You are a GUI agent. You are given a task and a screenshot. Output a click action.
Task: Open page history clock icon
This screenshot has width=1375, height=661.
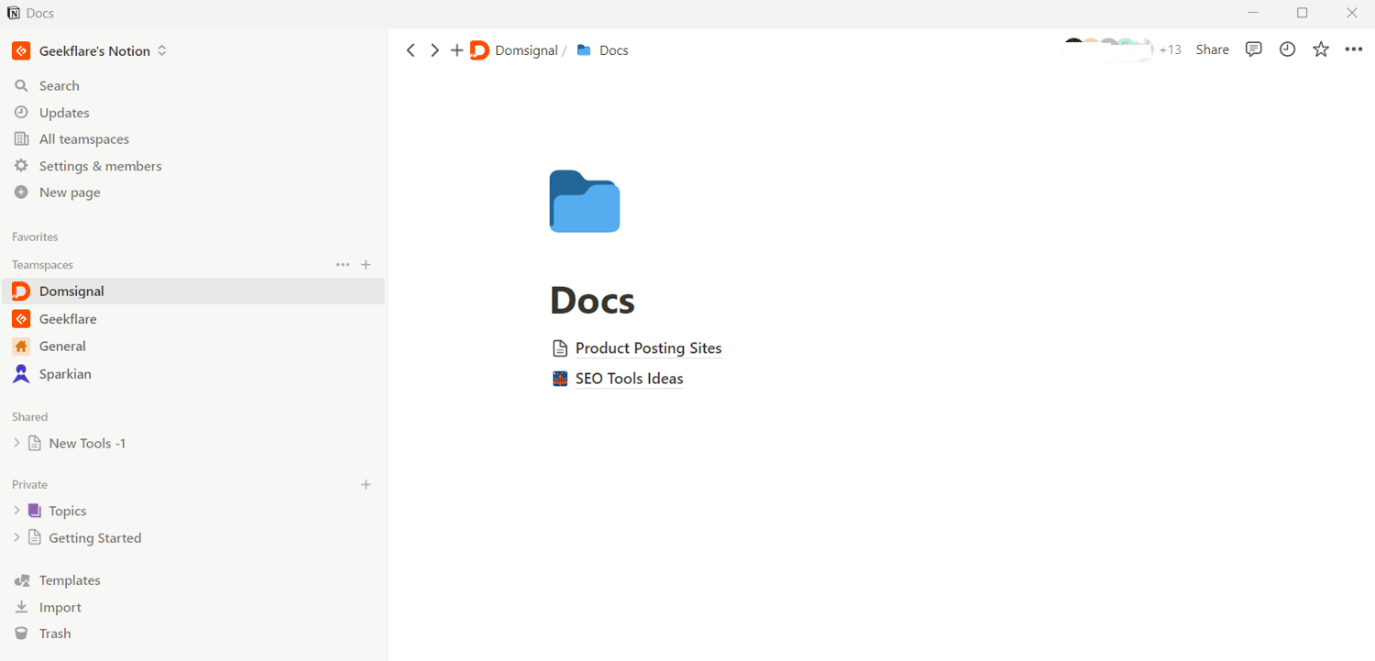point(1288,50)
